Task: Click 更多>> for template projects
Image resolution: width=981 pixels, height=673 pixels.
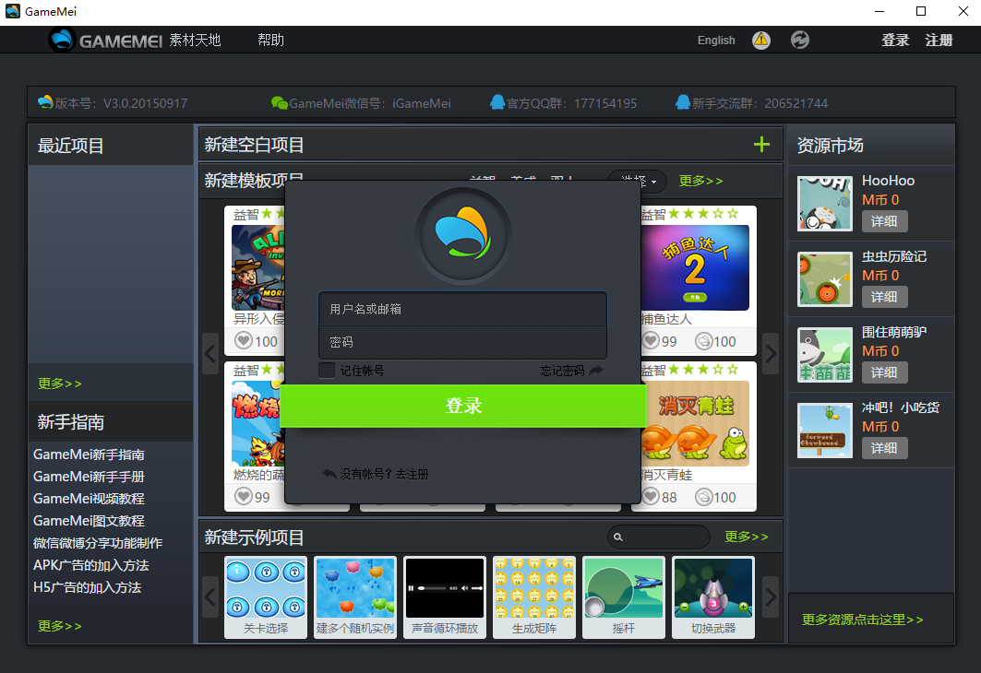Action: (701, 181)
